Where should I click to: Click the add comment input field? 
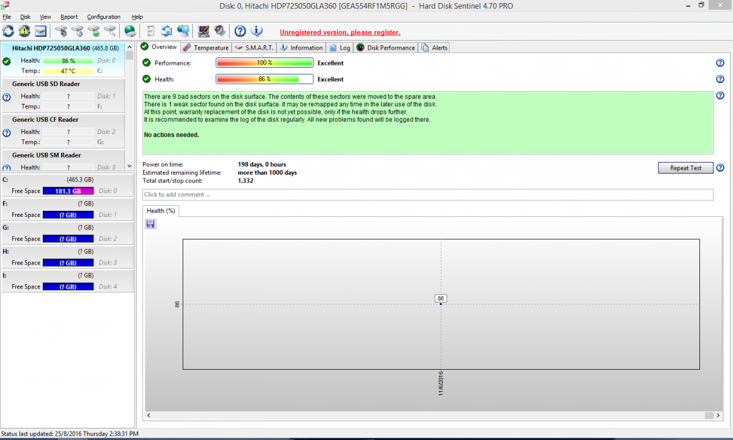(x=428, y=195)
